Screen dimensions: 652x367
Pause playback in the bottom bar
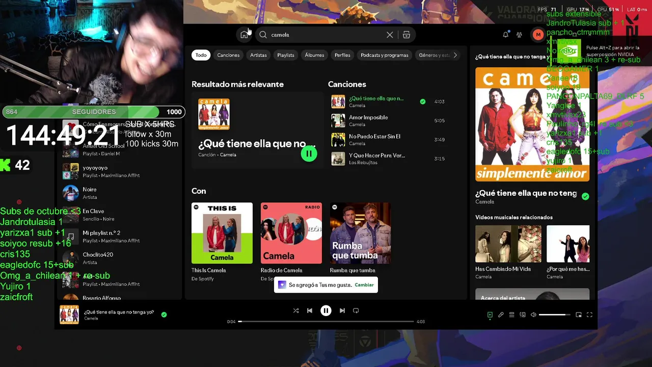tap(326, 310)
